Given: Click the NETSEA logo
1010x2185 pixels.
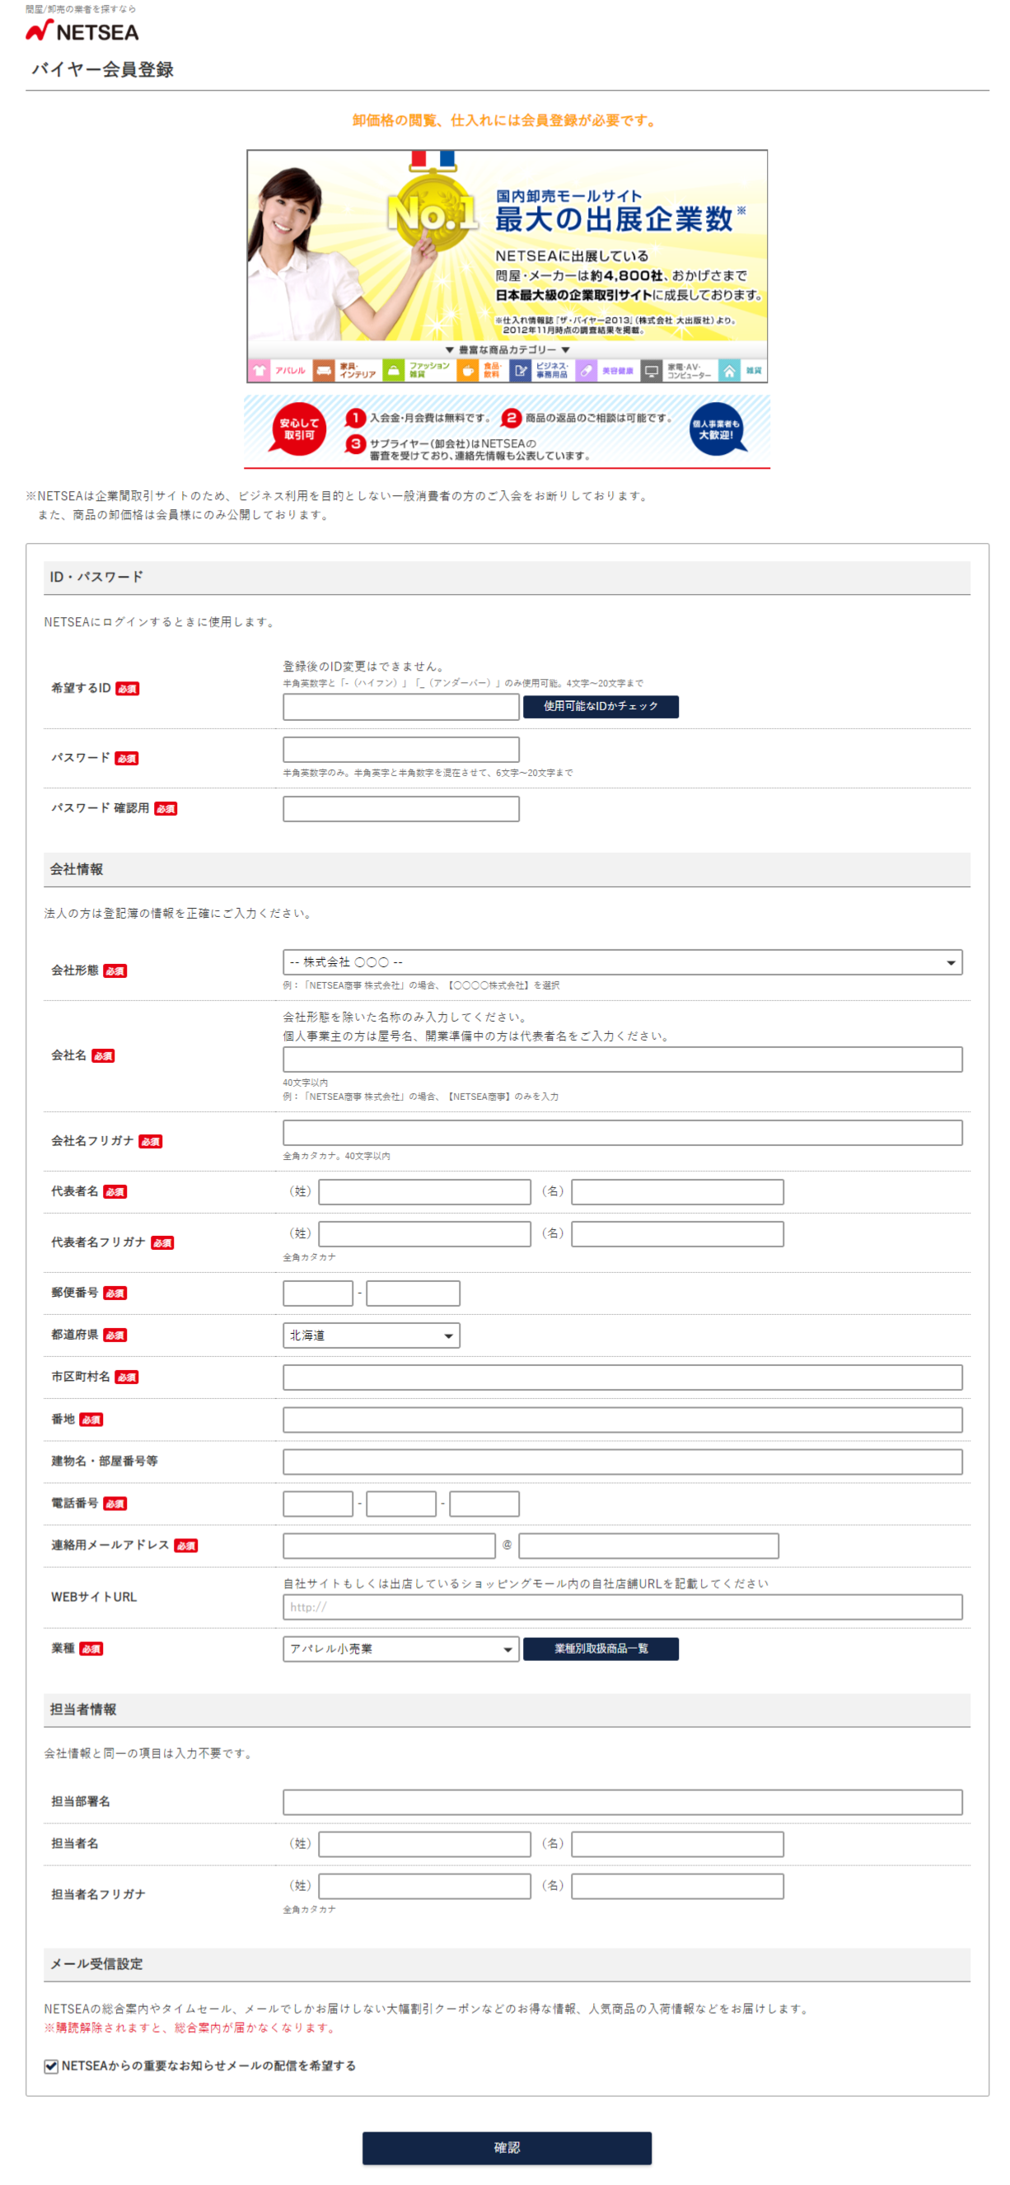Looking at the screenshot, I should click(82, 31).
